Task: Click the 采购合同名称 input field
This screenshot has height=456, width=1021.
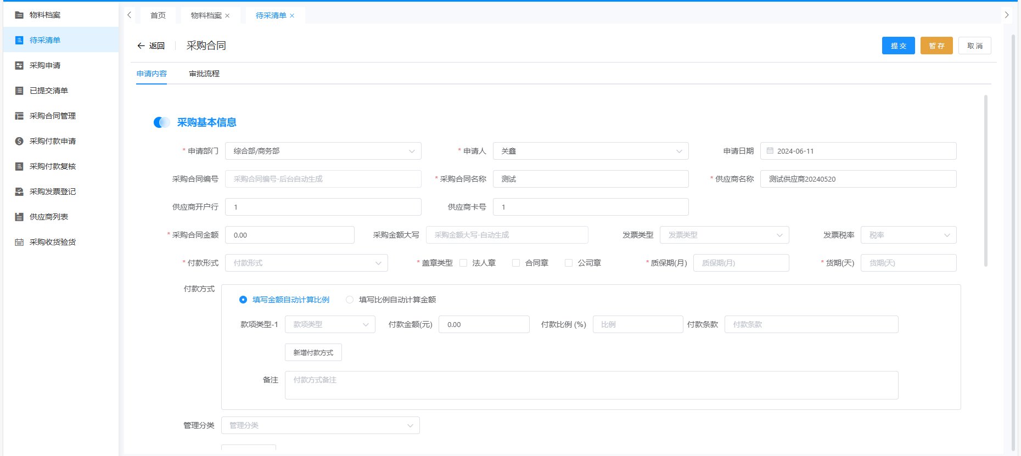Action: coord(590,179)
